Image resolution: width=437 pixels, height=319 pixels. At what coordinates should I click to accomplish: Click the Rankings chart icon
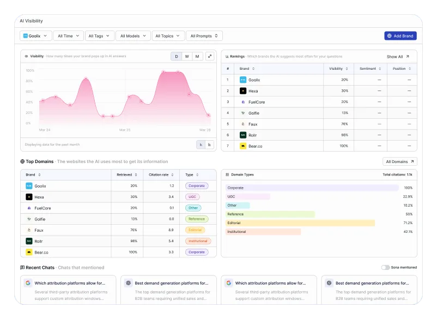pos(227,56)
